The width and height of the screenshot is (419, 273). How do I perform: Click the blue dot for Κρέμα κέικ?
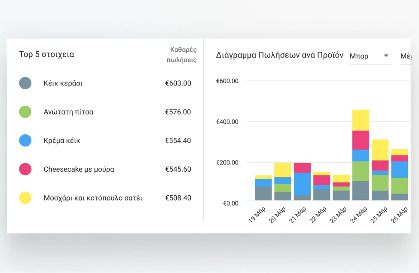25,140
